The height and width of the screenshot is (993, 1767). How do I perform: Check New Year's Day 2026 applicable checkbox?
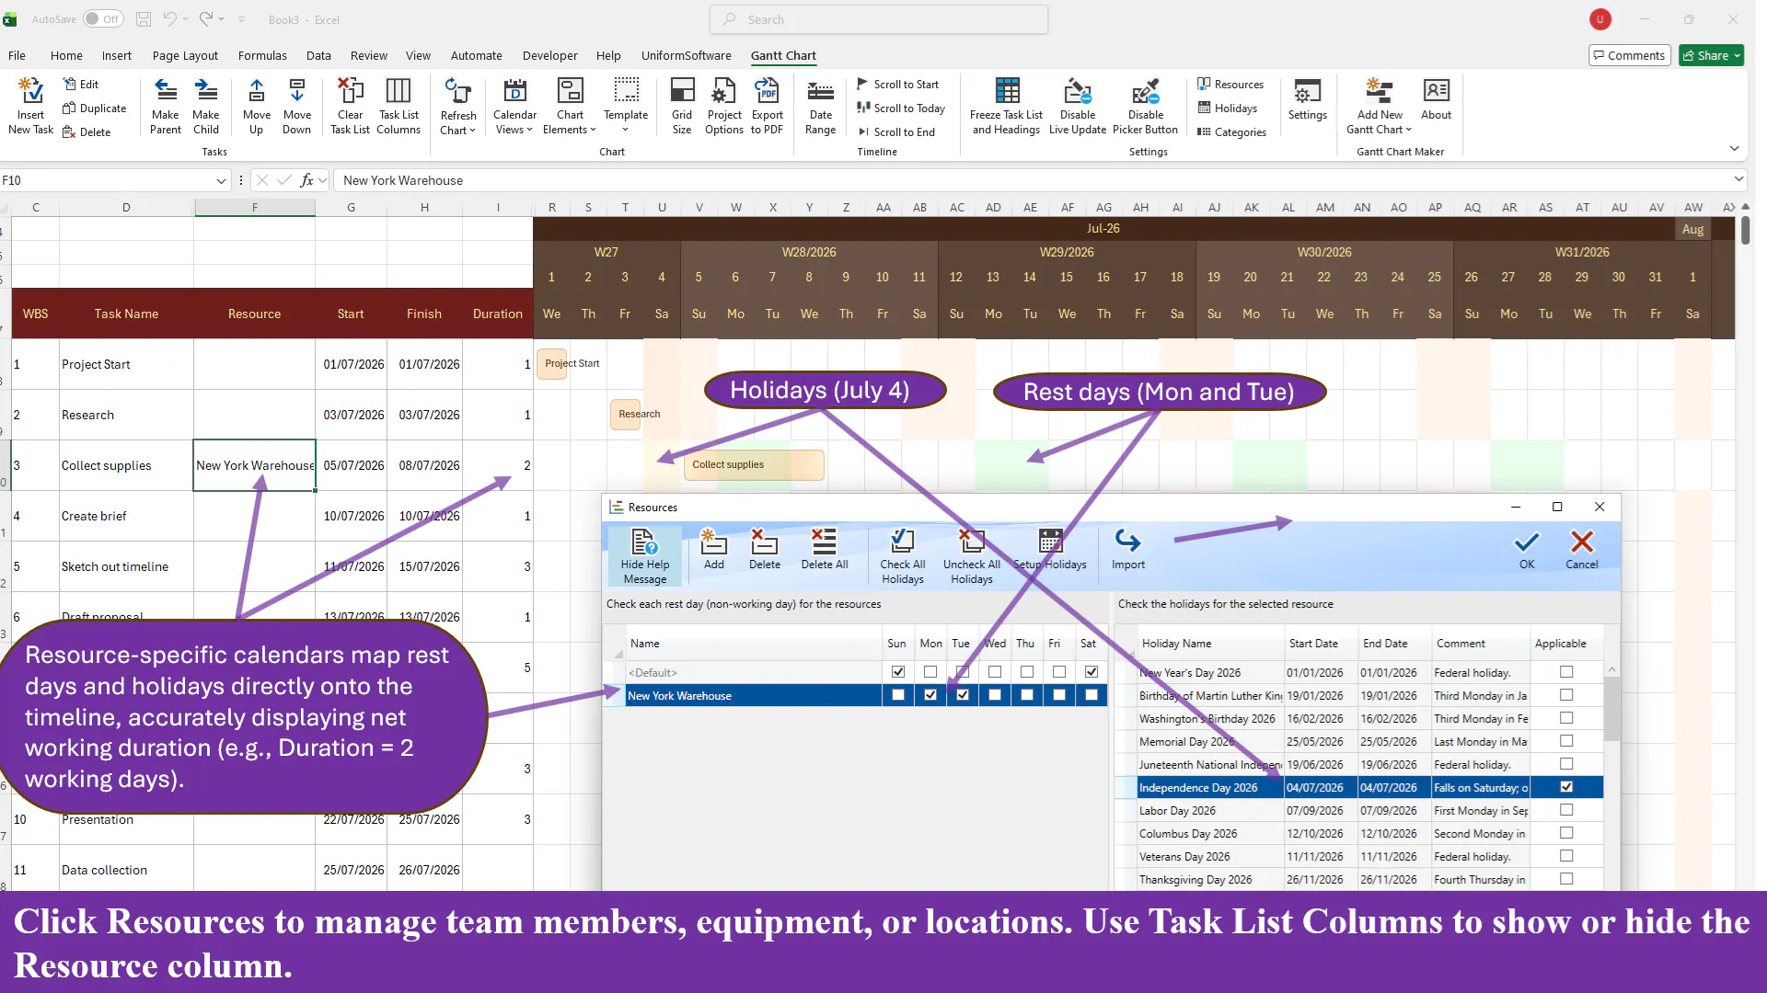coord(1566,672)
